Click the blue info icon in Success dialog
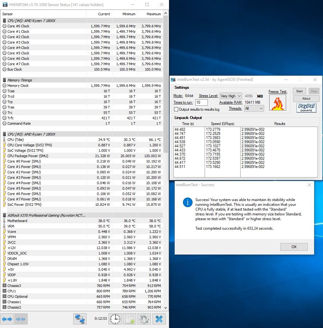Screen dimensions: 323x328 (x=188, y=202)
